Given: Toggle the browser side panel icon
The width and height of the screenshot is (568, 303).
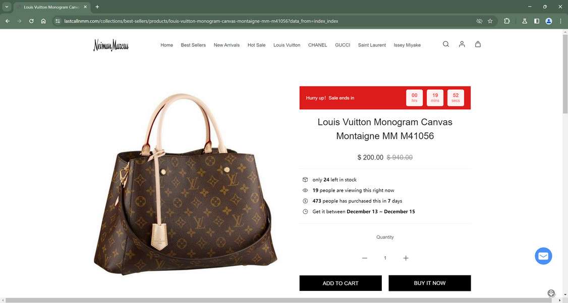Looking at the screenshot, I should point(537,21).
